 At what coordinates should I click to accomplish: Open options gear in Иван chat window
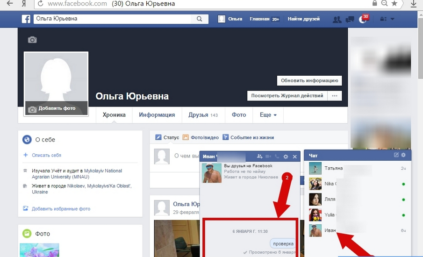coord(286,157)
